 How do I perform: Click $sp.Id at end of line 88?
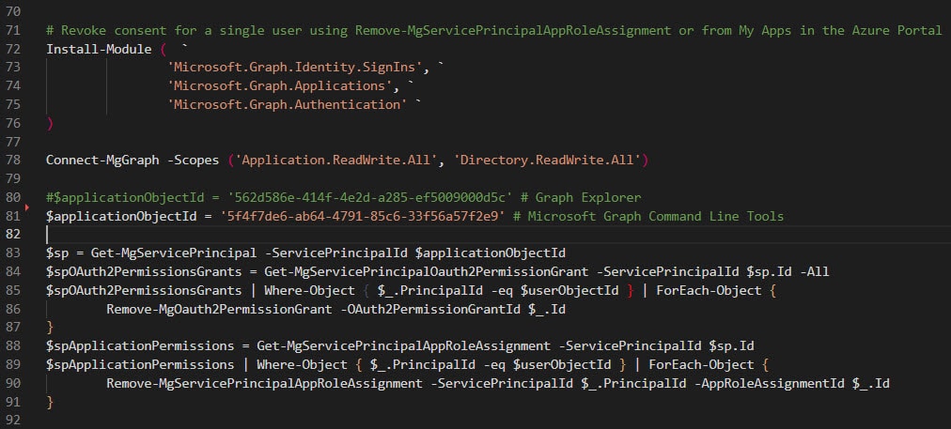click(731, 346)
